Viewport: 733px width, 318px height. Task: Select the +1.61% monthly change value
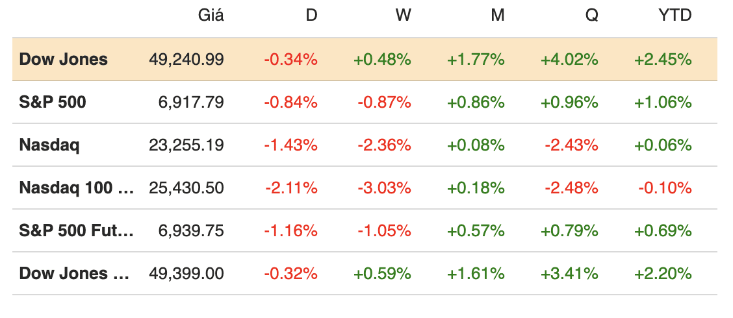pyautogui.click(x=476, y=274)
